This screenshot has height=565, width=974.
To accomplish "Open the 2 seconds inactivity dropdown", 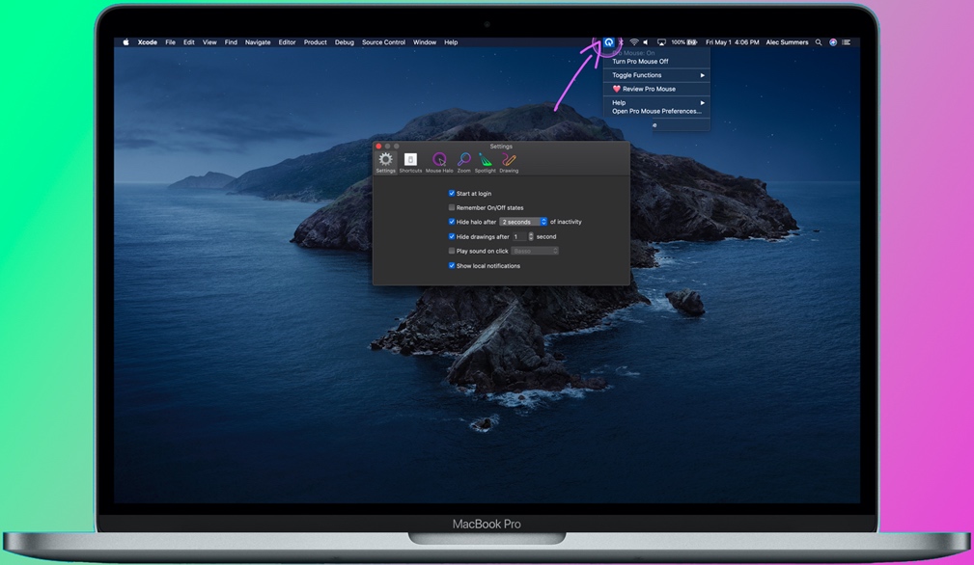I will pos(522,221).
